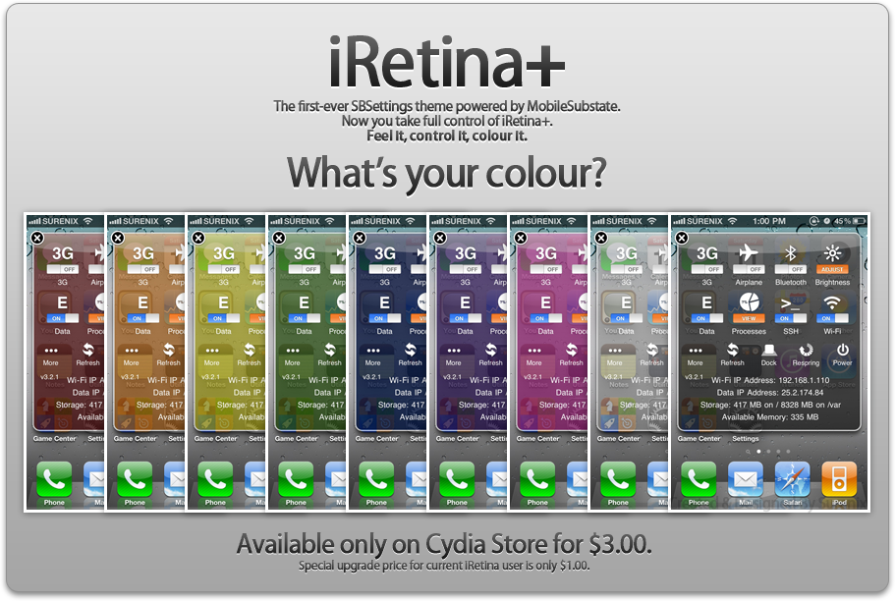Toggle the Wi-Fi ON switch
Image resolution: width=895 pixels, height=601 pixels.
[832, 318]
